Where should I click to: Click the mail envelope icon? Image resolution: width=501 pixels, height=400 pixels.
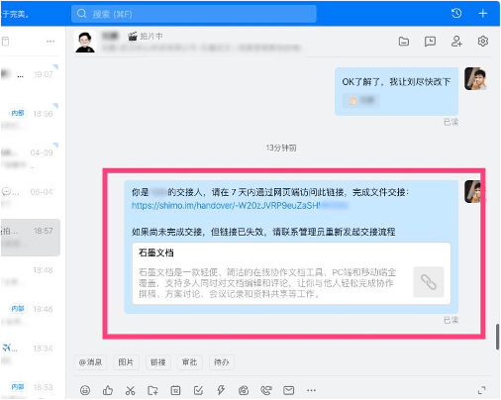click(x=288, y=391)
